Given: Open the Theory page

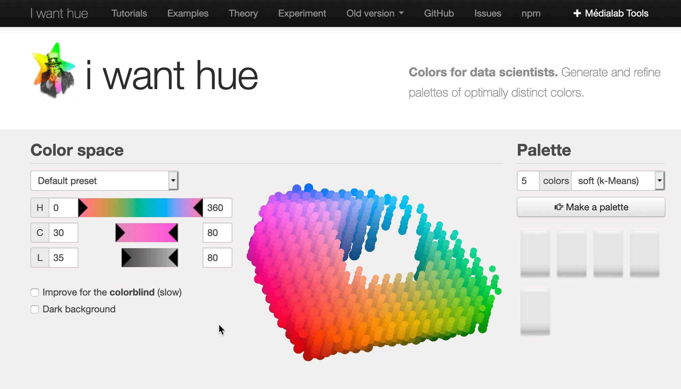Looking at the screenshot, I should 243,14.
